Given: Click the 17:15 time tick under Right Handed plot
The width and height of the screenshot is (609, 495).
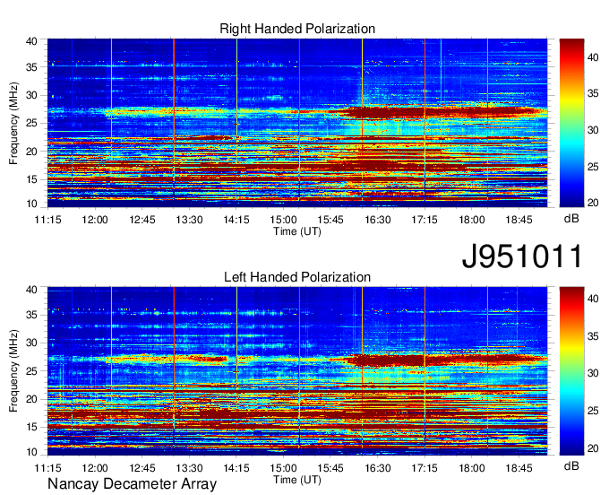Looking at the screenshot, I should point(425,220).
